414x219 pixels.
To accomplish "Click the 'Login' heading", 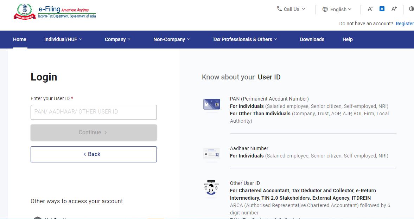I will point(44,77).
